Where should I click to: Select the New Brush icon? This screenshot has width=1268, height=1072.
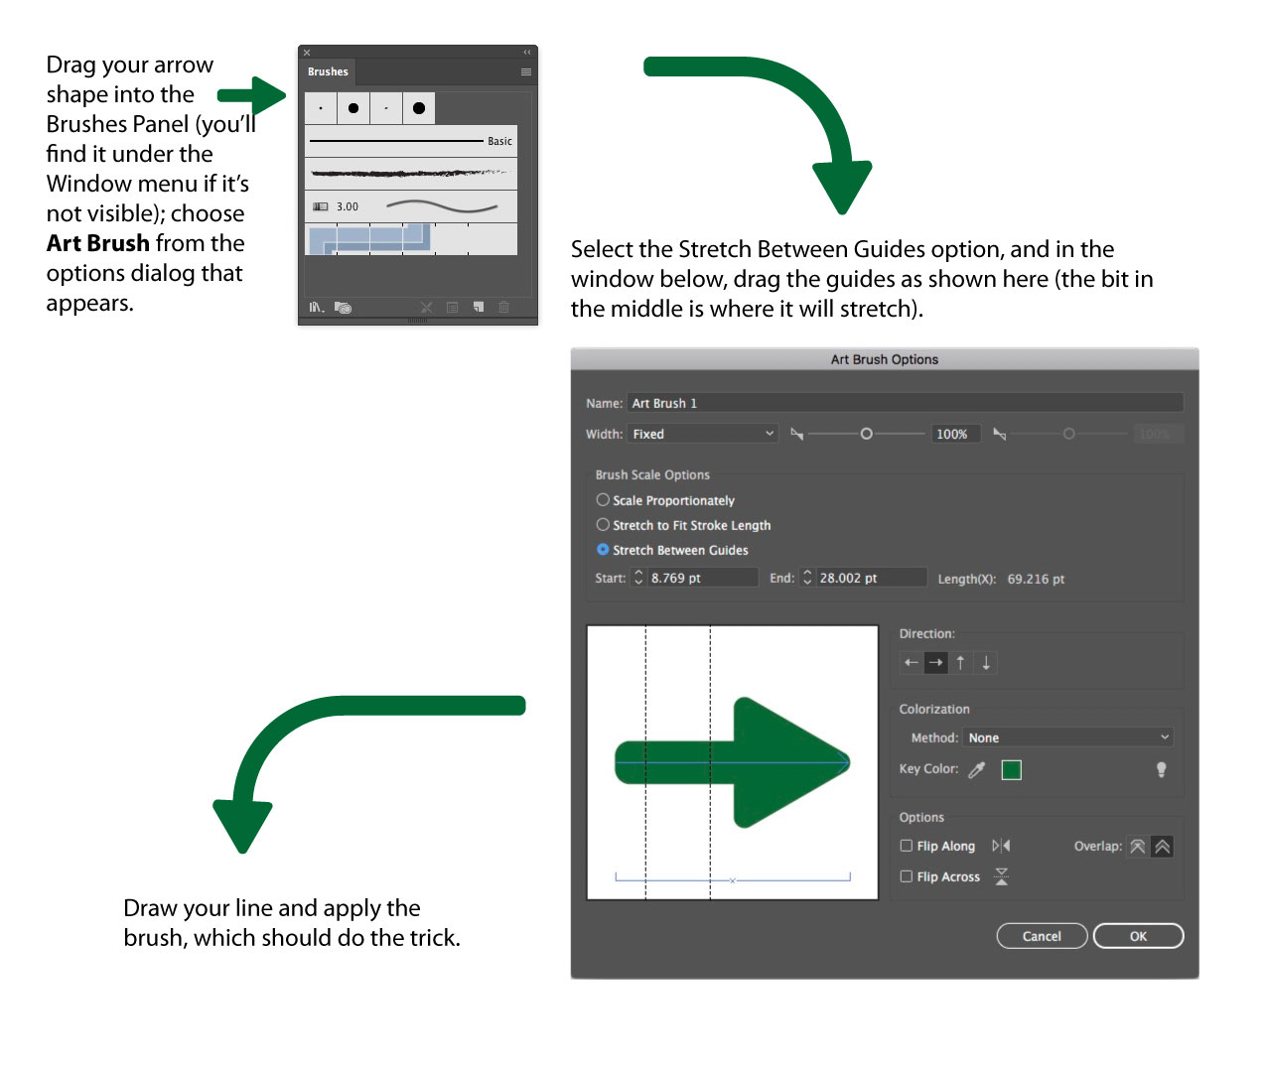click(478, 308)
